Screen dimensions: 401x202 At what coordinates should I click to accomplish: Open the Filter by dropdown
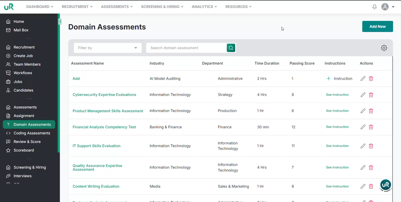(107, 48)
